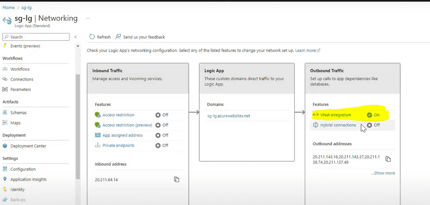This screenshot has width=430, height=205.
Task: Click the Access restriction (preview) shield icon
Action: click(98, 125)
